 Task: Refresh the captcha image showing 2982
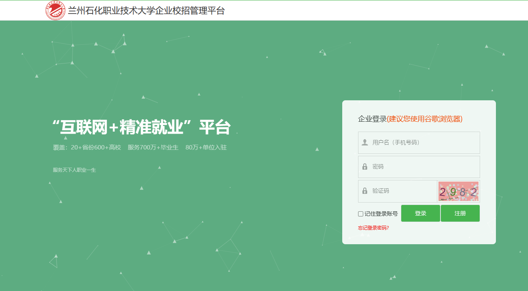(458, 191)
